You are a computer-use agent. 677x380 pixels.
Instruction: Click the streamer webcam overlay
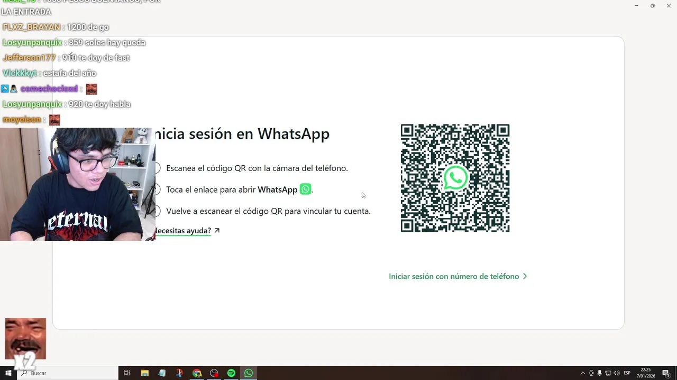click(78, 184)
